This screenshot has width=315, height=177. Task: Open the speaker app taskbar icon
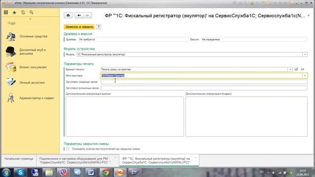tap(77, 173)
